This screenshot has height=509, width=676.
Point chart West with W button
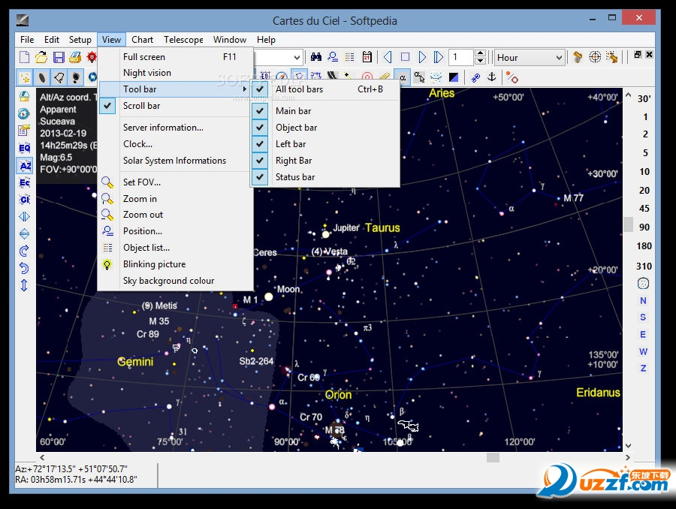click(x=643, y=351)
